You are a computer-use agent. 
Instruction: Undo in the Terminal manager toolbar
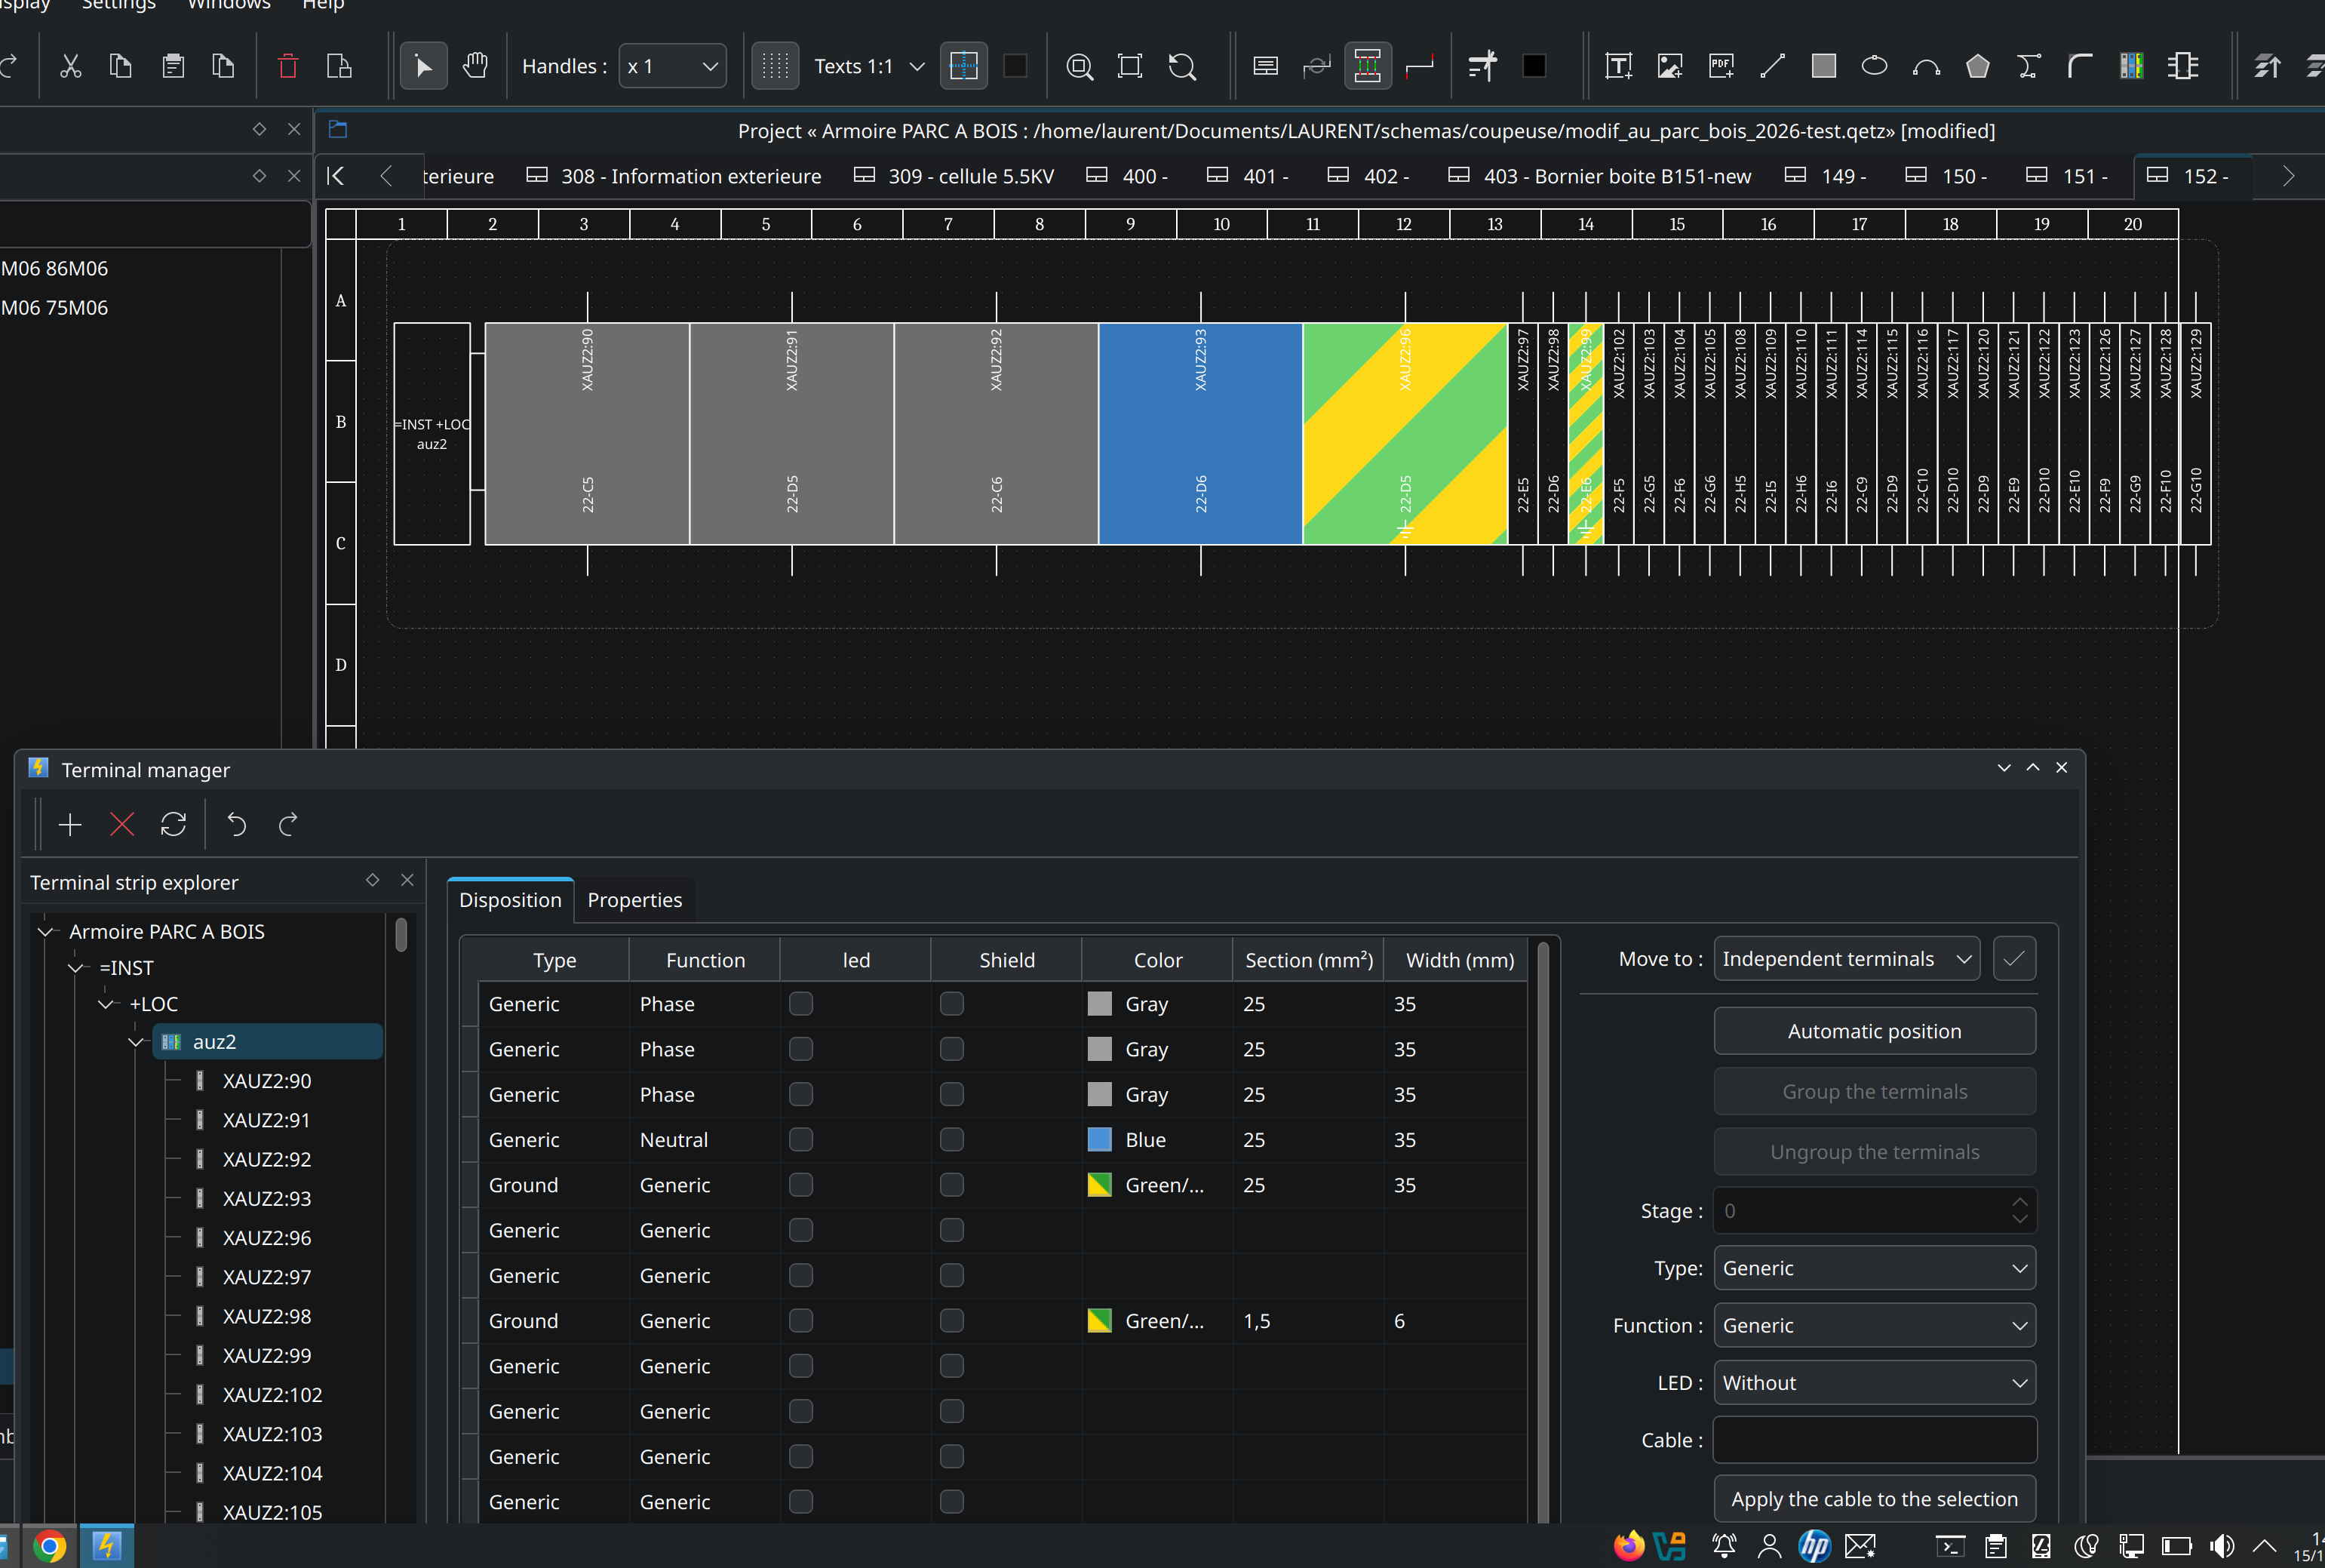click(x=236, y=824)
